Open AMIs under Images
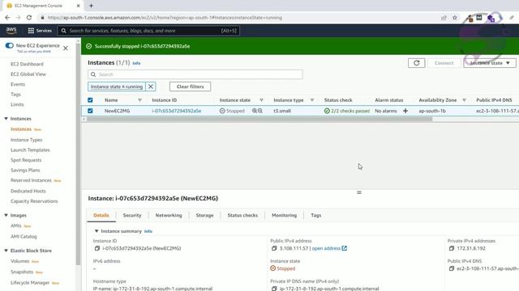This screenshot has height=291, width=519. click(x=16, y=226)
